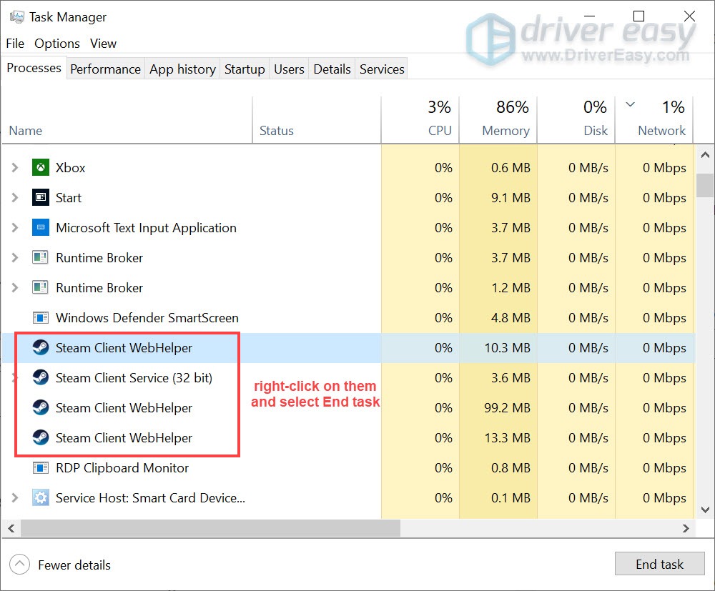Image resolution: width=715 pixels, height=591 pixels.
Task: Expand the Runtime Broker row using 1.2 MB
Action: [x=14, y=288]
